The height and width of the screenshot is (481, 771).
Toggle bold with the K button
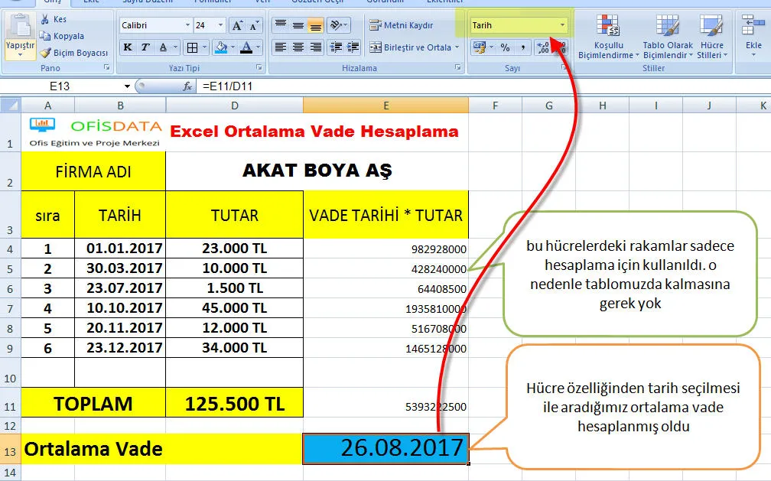[127, 47]
